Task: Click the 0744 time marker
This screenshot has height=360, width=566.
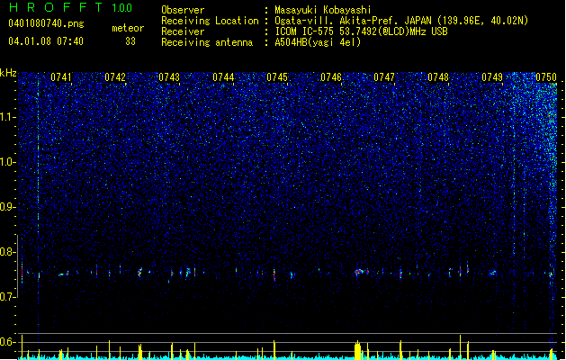Action: 223,77
